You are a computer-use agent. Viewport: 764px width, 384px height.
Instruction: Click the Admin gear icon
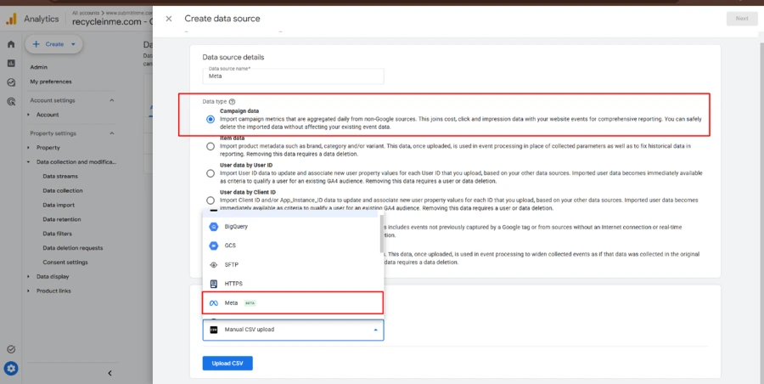coord(11,369)
